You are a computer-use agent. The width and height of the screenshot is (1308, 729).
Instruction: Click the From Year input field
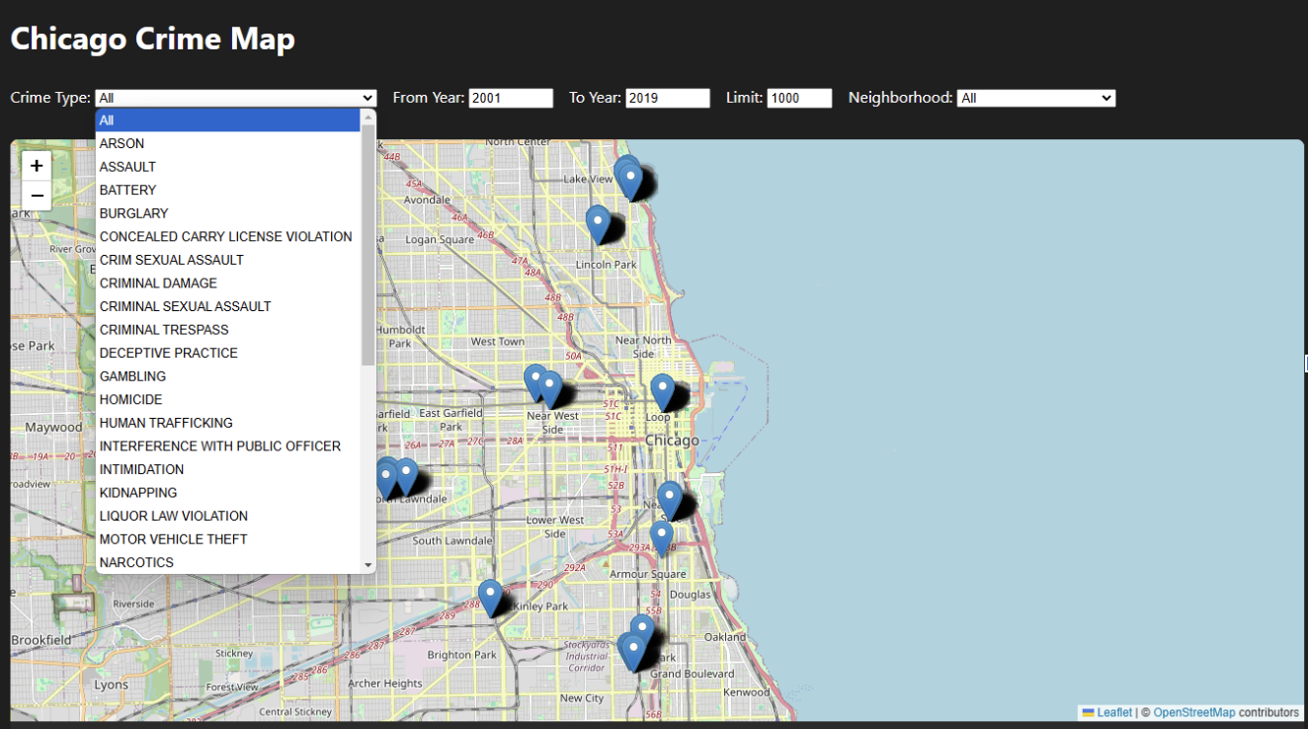(511, 97)
